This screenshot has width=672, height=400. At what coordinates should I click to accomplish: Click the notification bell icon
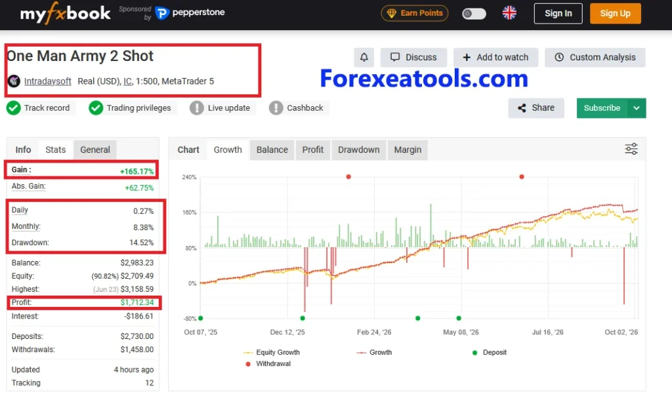364,57
